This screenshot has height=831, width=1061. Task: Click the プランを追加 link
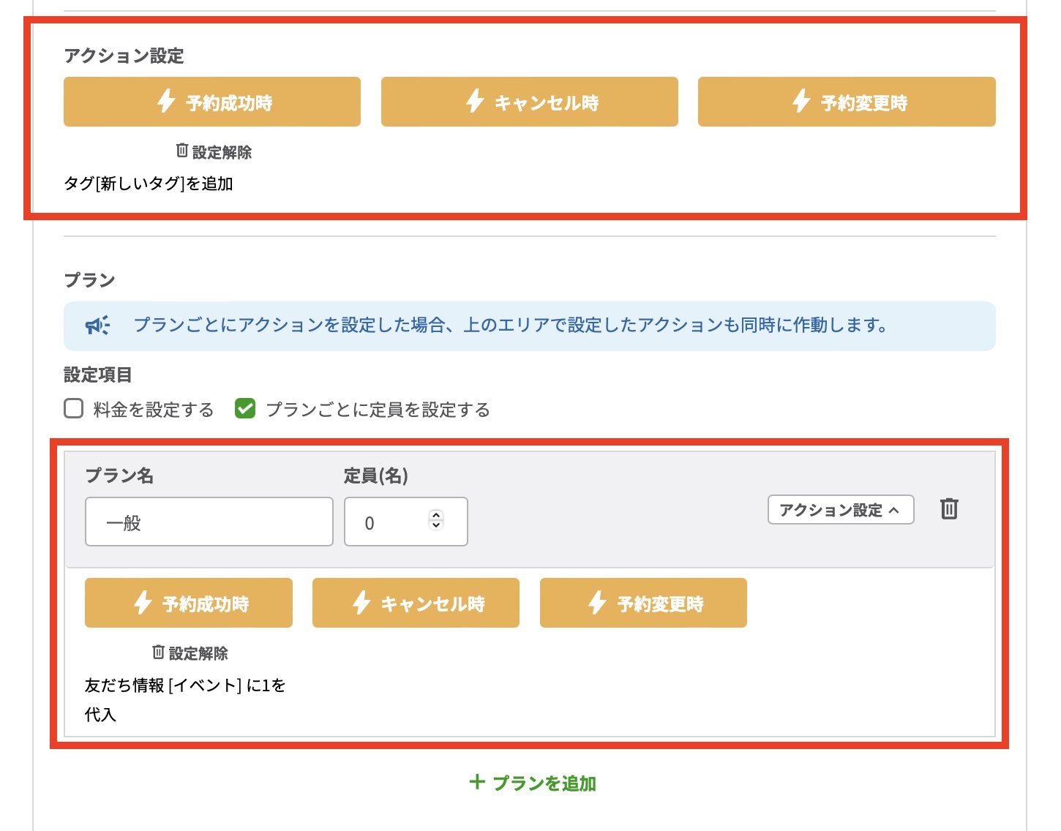[533, 783]
